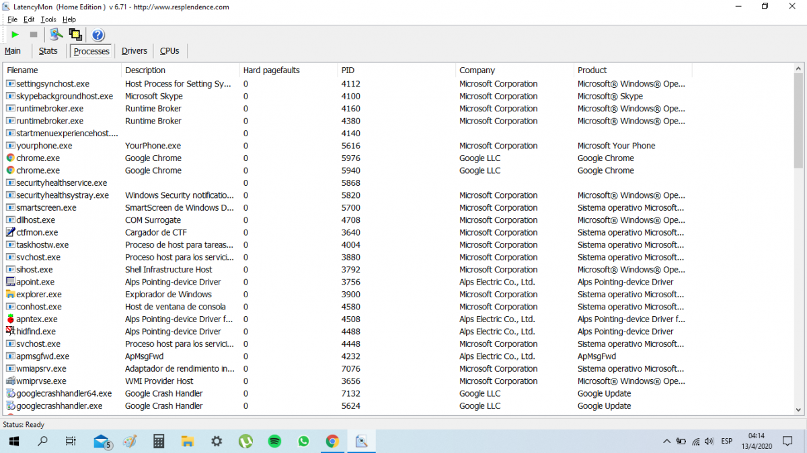
Task: Select the Processes tab
Action: [x=91, y=51]
